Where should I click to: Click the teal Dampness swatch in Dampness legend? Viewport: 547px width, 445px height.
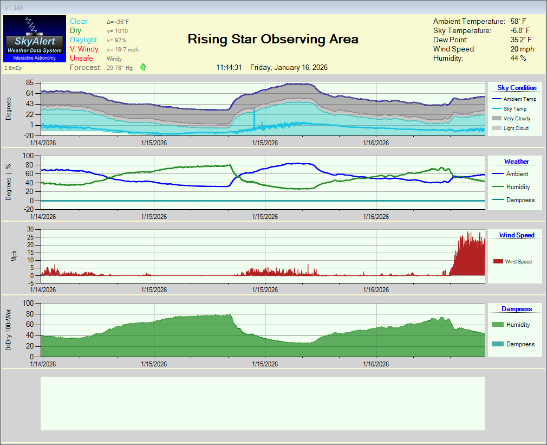pos(497,344)
